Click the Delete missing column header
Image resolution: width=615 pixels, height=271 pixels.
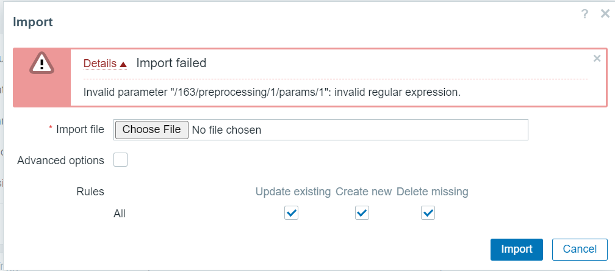tap(432, 192)
